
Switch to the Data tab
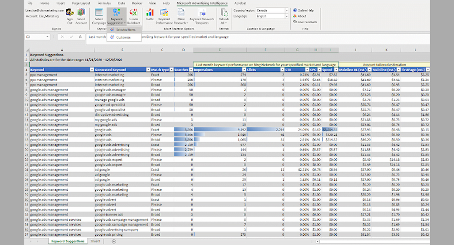click(121, 3)
